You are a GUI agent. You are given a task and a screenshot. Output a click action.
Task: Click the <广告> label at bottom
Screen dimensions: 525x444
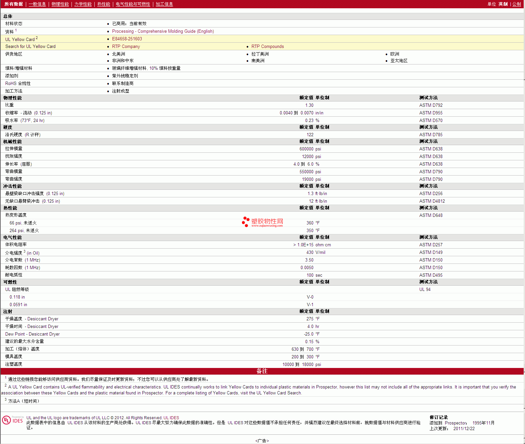click(262, 441)
